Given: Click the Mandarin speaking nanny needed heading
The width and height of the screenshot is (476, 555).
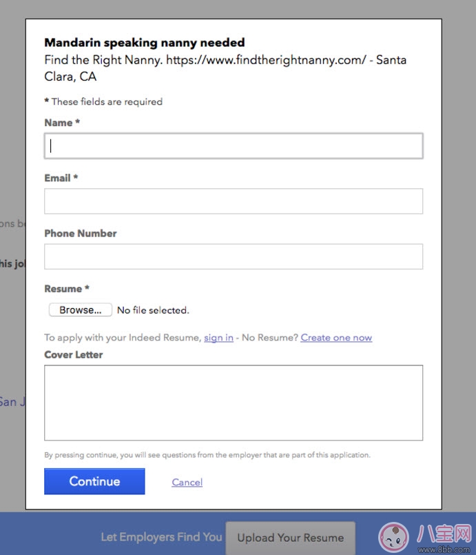Looking at the screenshot, I should (x=144, y=43).
